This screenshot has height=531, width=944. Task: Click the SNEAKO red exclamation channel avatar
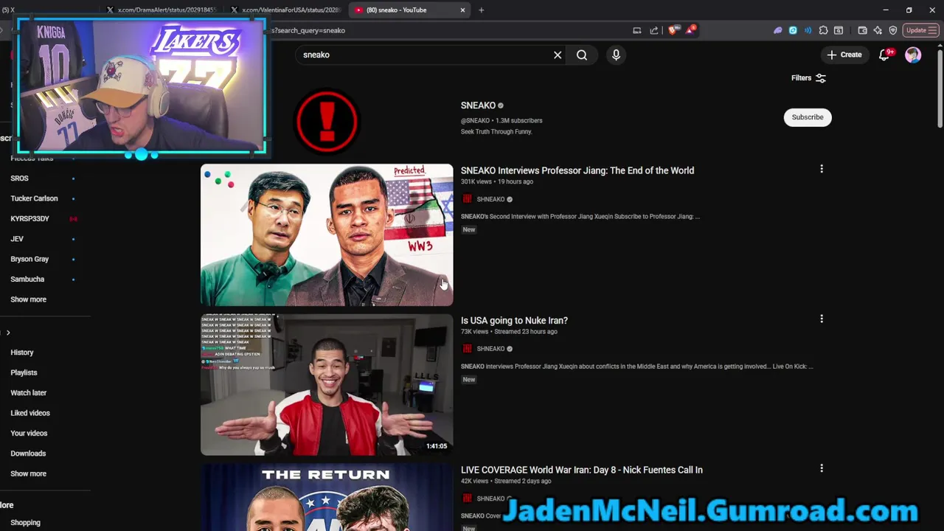[x=327, y=121]
